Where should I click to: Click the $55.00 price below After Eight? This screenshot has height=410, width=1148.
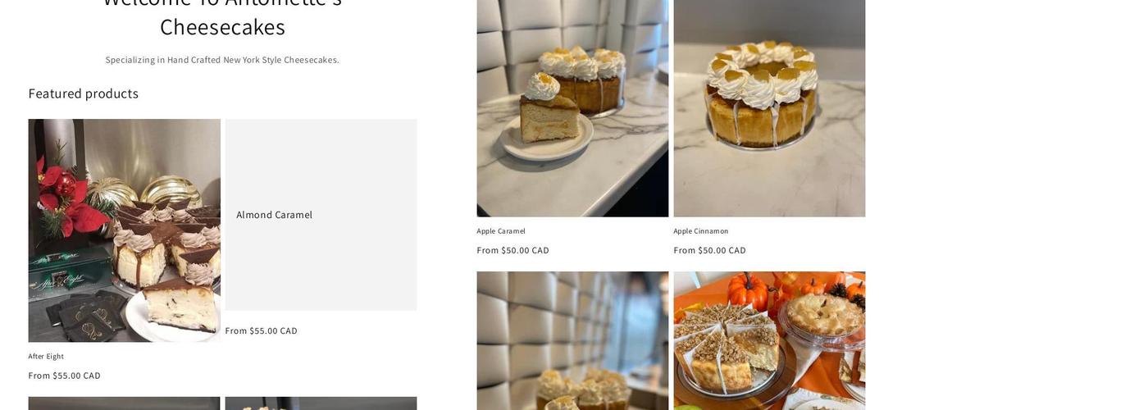pos(65,376)
